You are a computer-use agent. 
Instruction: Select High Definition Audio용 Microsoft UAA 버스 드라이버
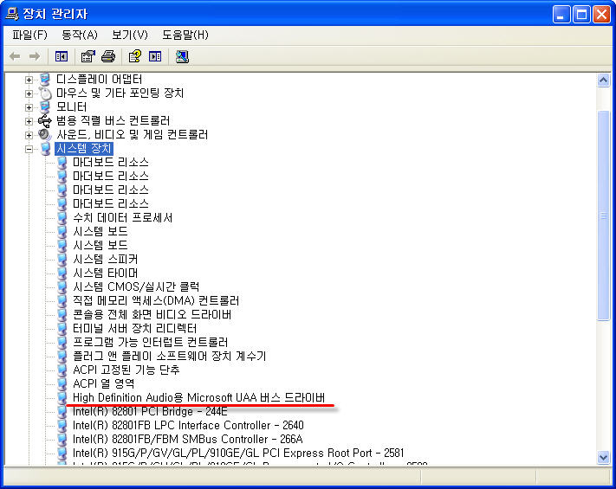pyautogui.click(x=198, y=397)
